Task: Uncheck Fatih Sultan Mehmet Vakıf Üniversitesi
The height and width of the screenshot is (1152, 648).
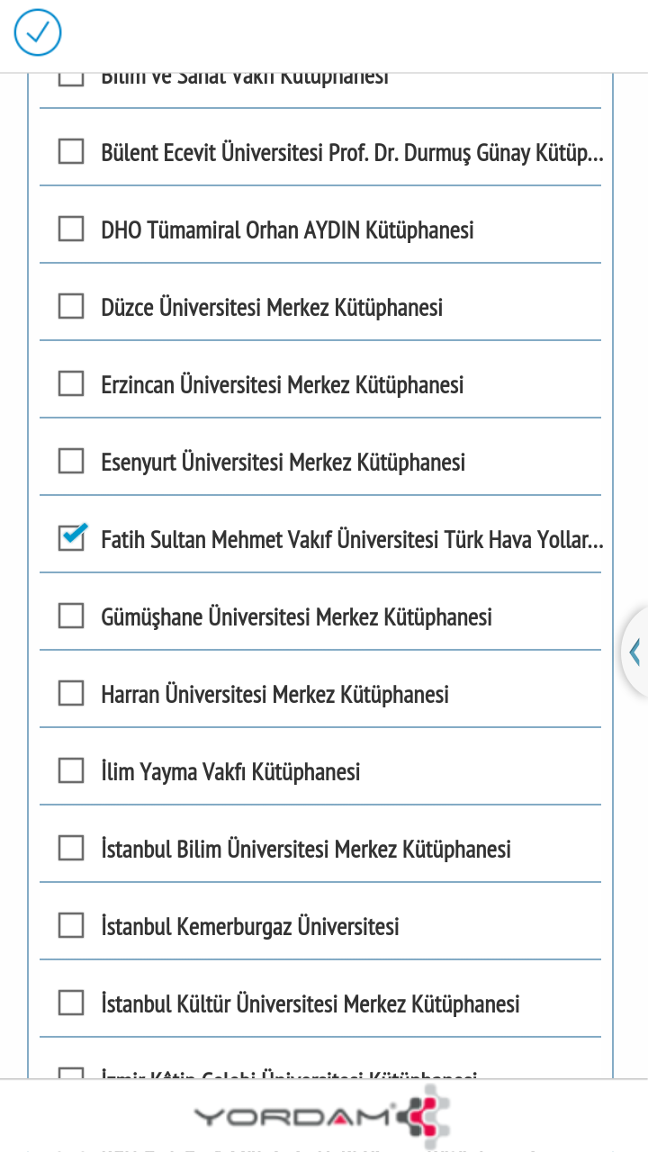Action: (71, 539)
